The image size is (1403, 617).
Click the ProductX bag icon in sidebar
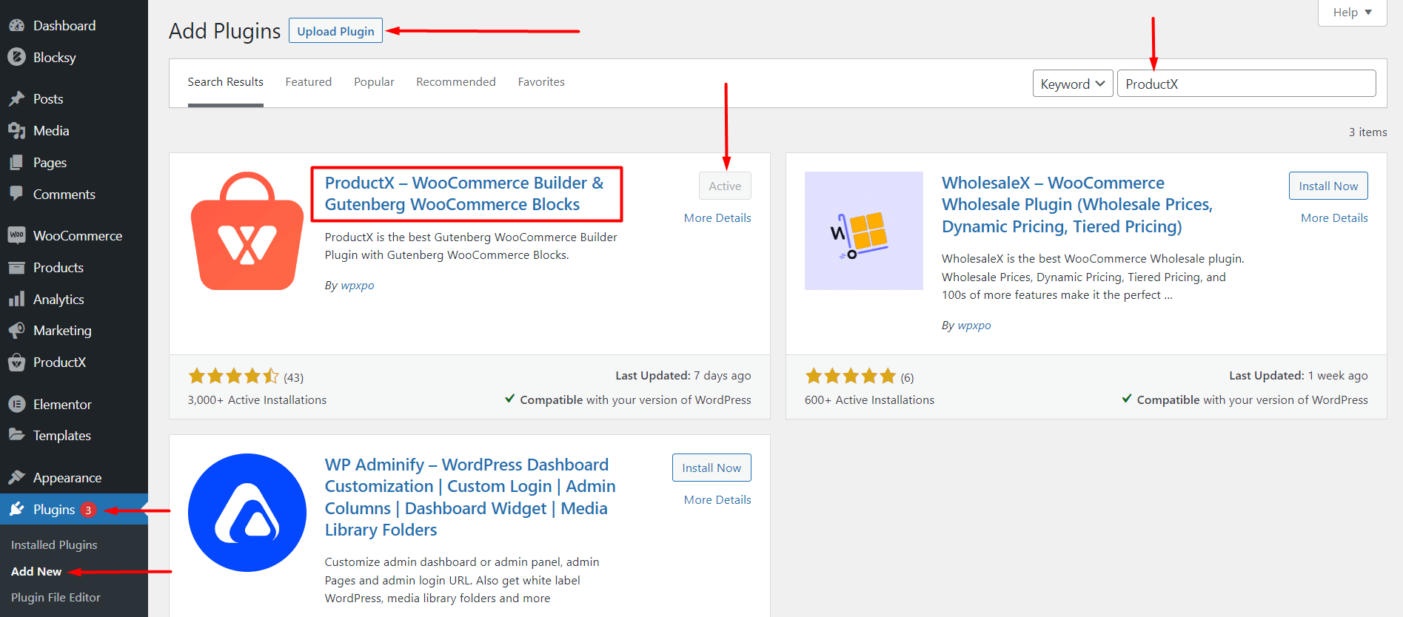(16, 363)
